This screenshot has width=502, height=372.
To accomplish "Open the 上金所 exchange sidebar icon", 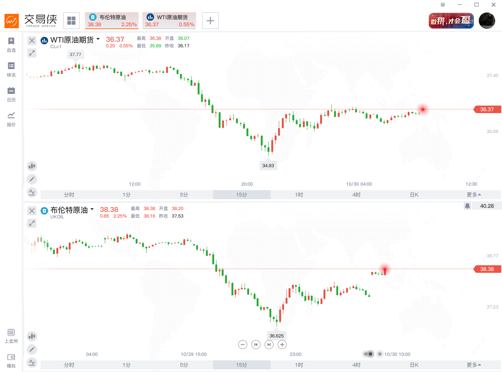I will pyautogui.click(x=11, y=336).
